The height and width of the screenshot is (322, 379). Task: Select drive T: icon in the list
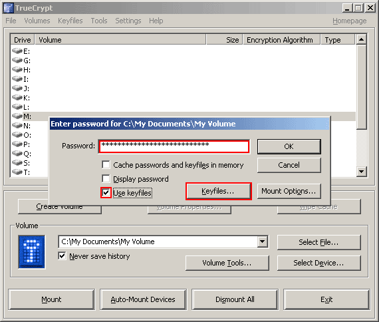point(17,172)
